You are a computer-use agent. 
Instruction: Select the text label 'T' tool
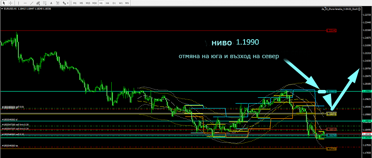pyautogui.click(x=58, y=3)
